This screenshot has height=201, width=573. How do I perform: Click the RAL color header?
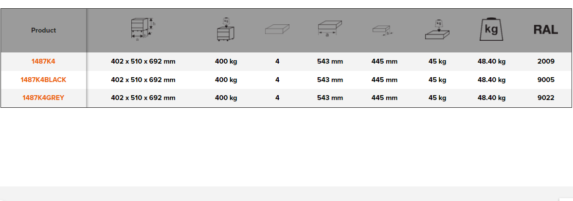click(546, 30)
